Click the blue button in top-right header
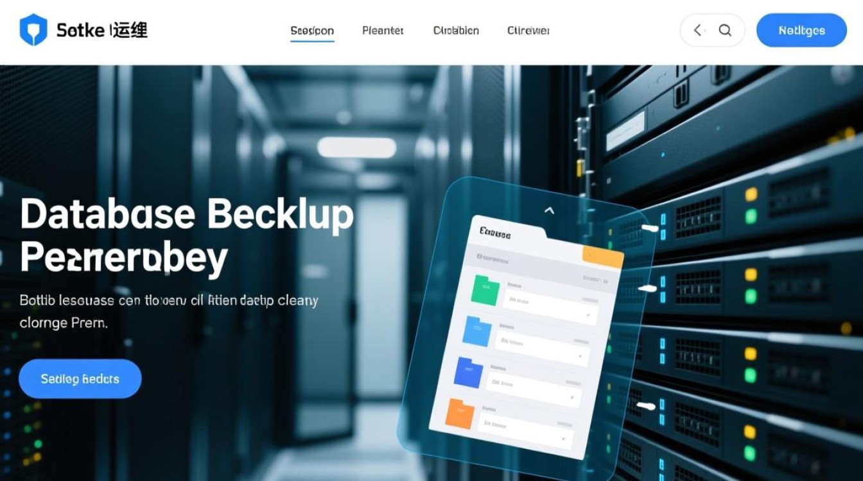The width and height of the screenshot is (863, 481). (801, 30)
